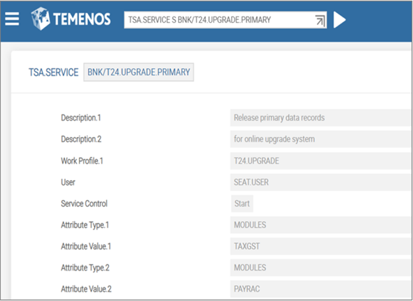Select the Work Profile.1 T24.UPGRADE value

click(x=318, y=161)
